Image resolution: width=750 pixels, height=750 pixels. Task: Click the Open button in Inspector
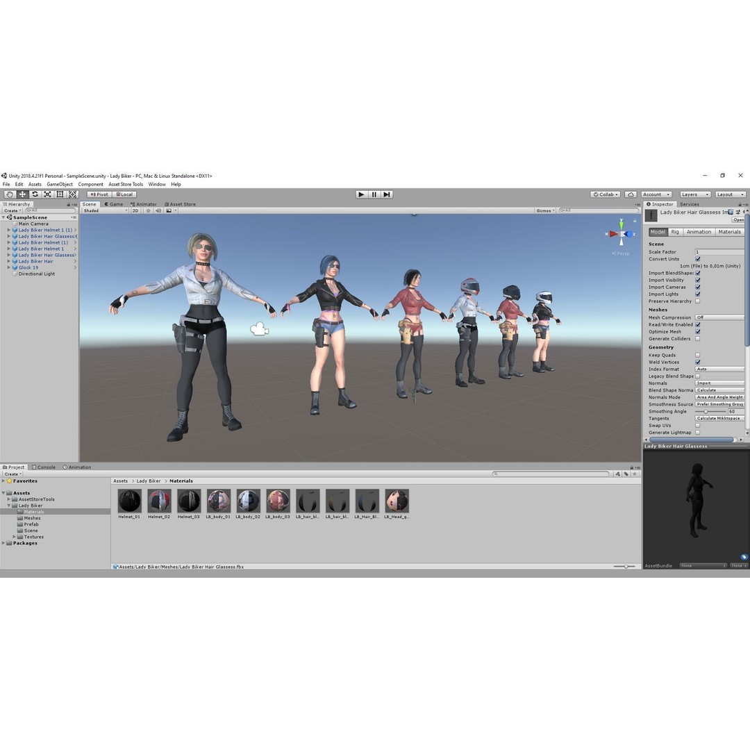point(738,220)
